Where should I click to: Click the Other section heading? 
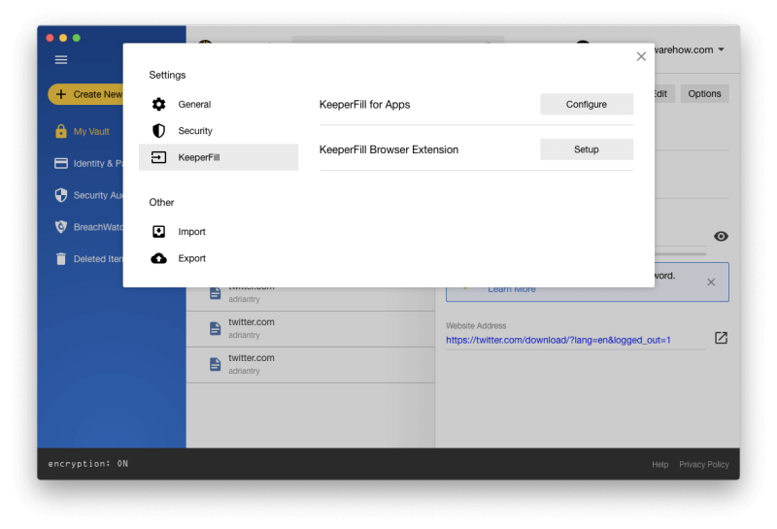point(161,202)
